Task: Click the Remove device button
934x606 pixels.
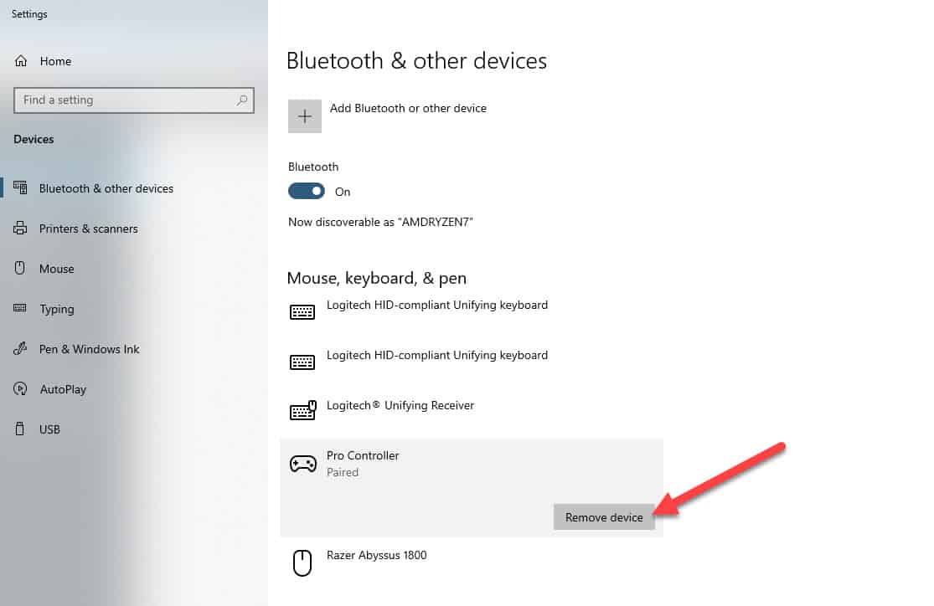Action: [x=604, y=517]
